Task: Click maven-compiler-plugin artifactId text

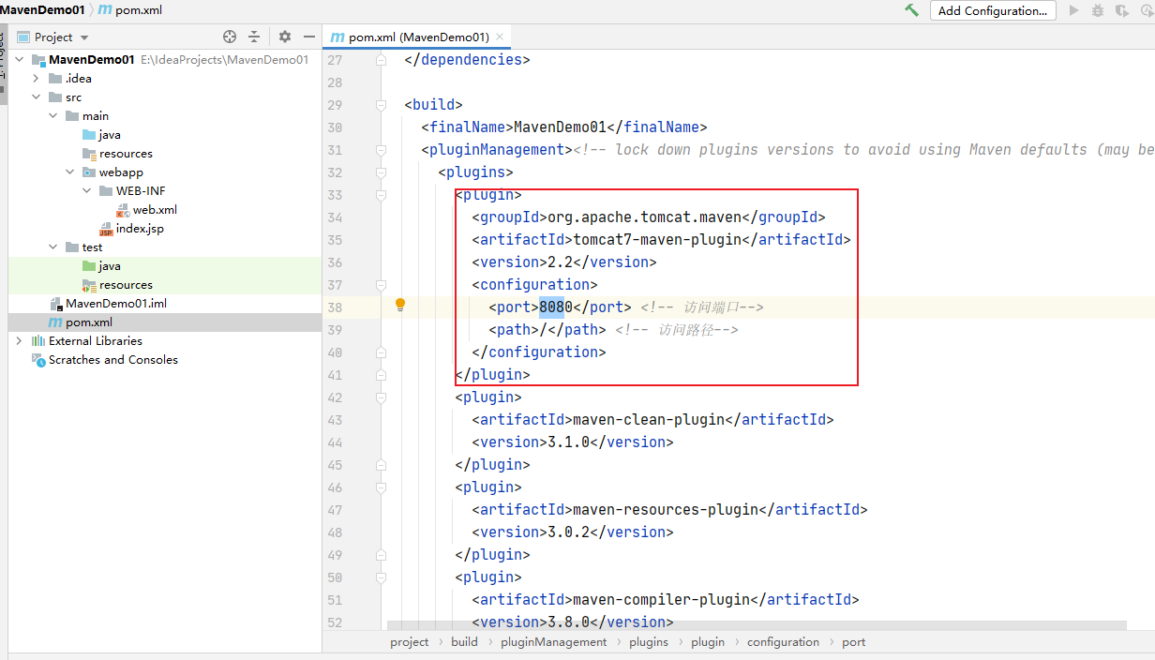Action: pyautogui.click(x=662, y=599)
